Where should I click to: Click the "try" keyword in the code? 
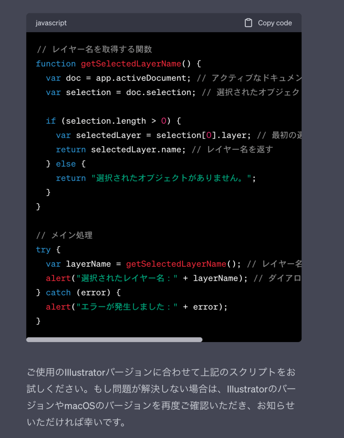click(43, 250)
